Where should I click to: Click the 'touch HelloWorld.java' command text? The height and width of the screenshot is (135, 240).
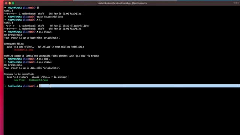tap(49, 16)
